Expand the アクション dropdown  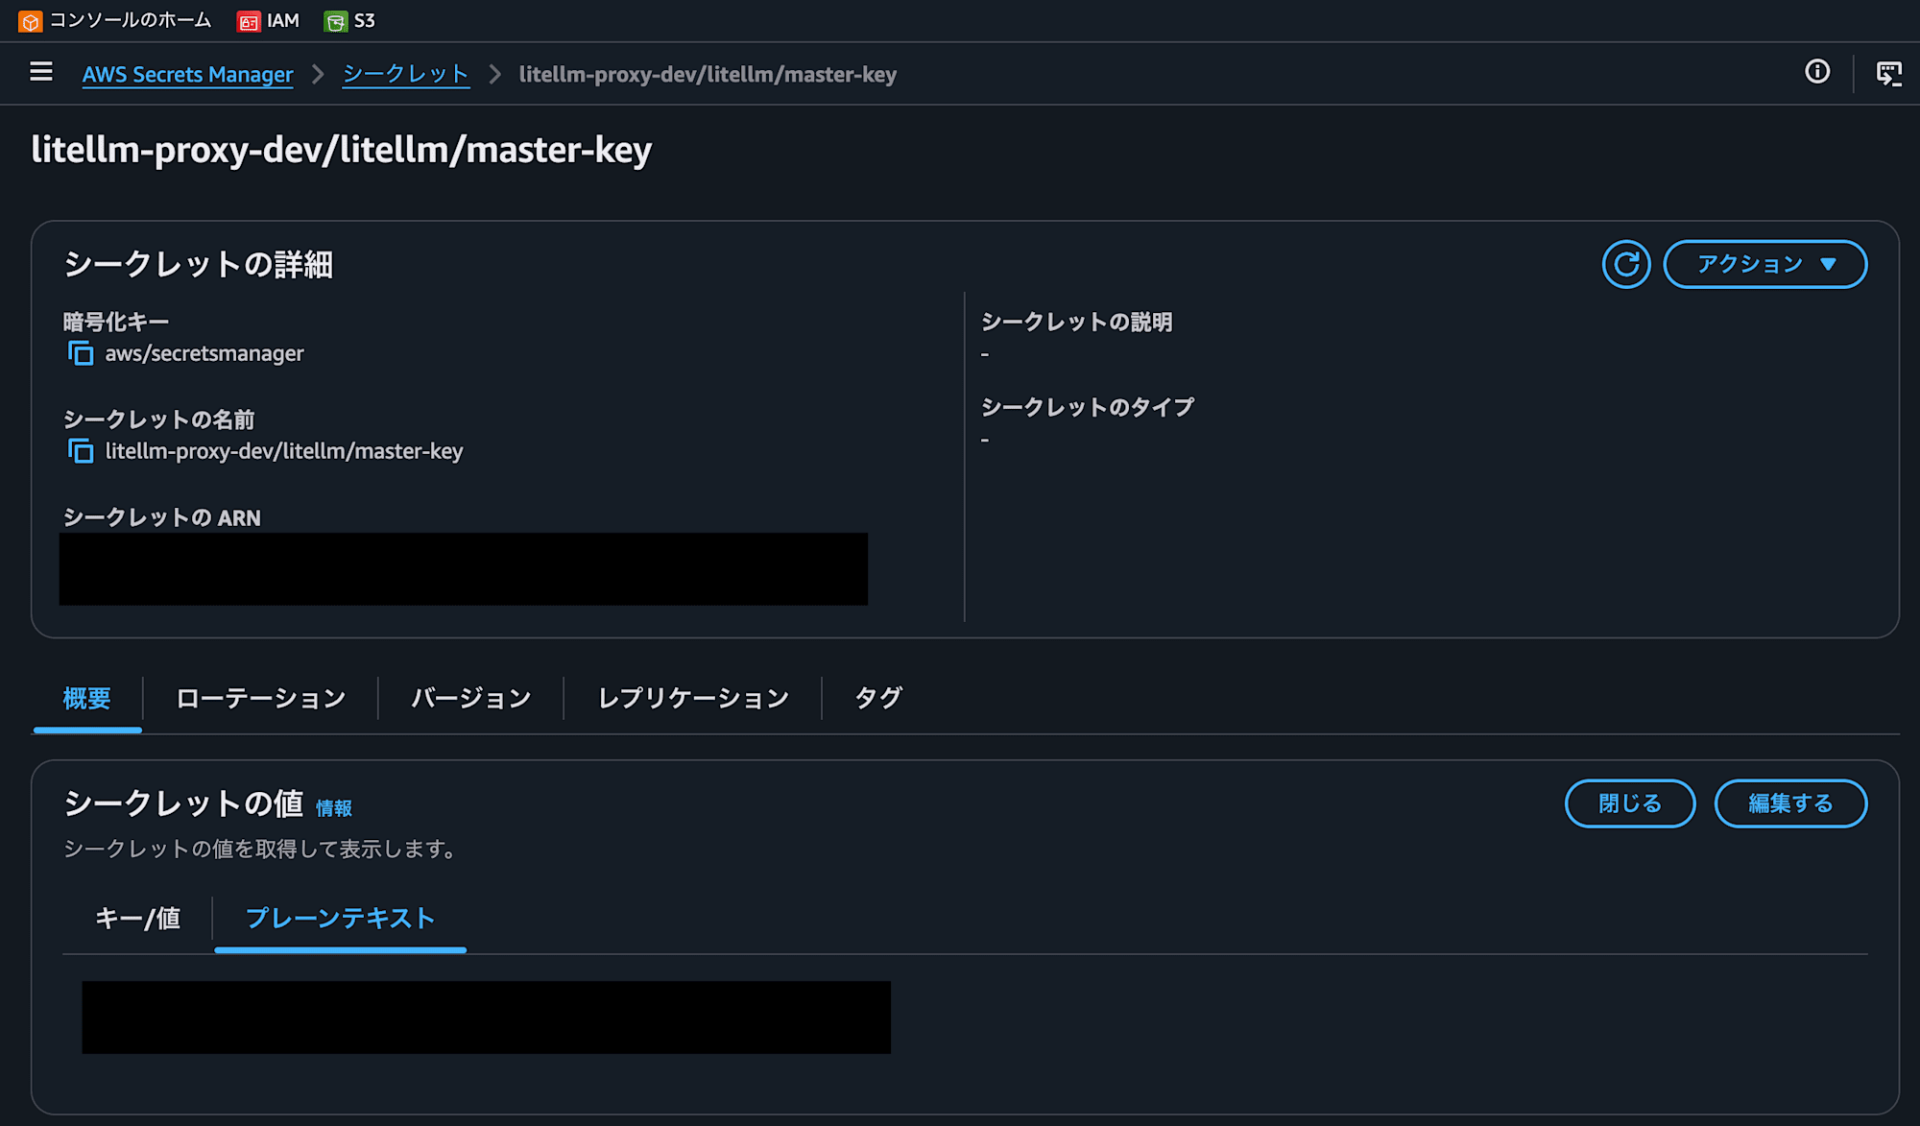(x=1765, y=264)
